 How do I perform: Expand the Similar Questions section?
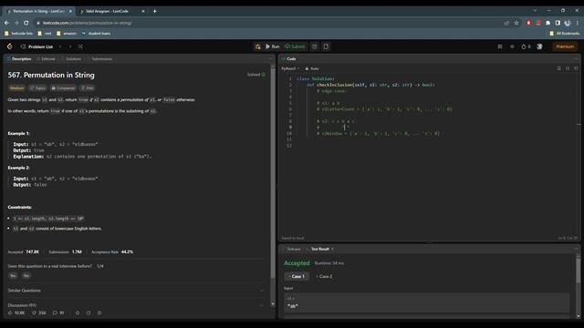point(135,291)
